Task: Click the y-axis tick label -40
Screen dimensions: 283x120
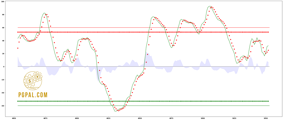Action: pos(3,93)
